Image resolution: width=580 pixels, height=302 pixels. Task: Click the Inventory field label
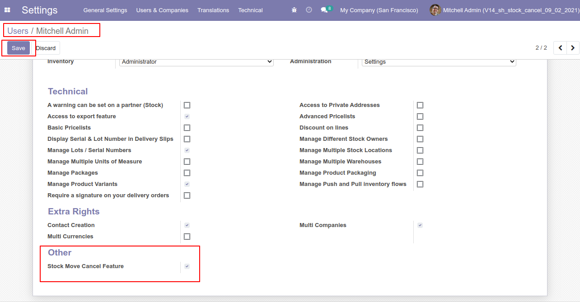click(61, 61)
